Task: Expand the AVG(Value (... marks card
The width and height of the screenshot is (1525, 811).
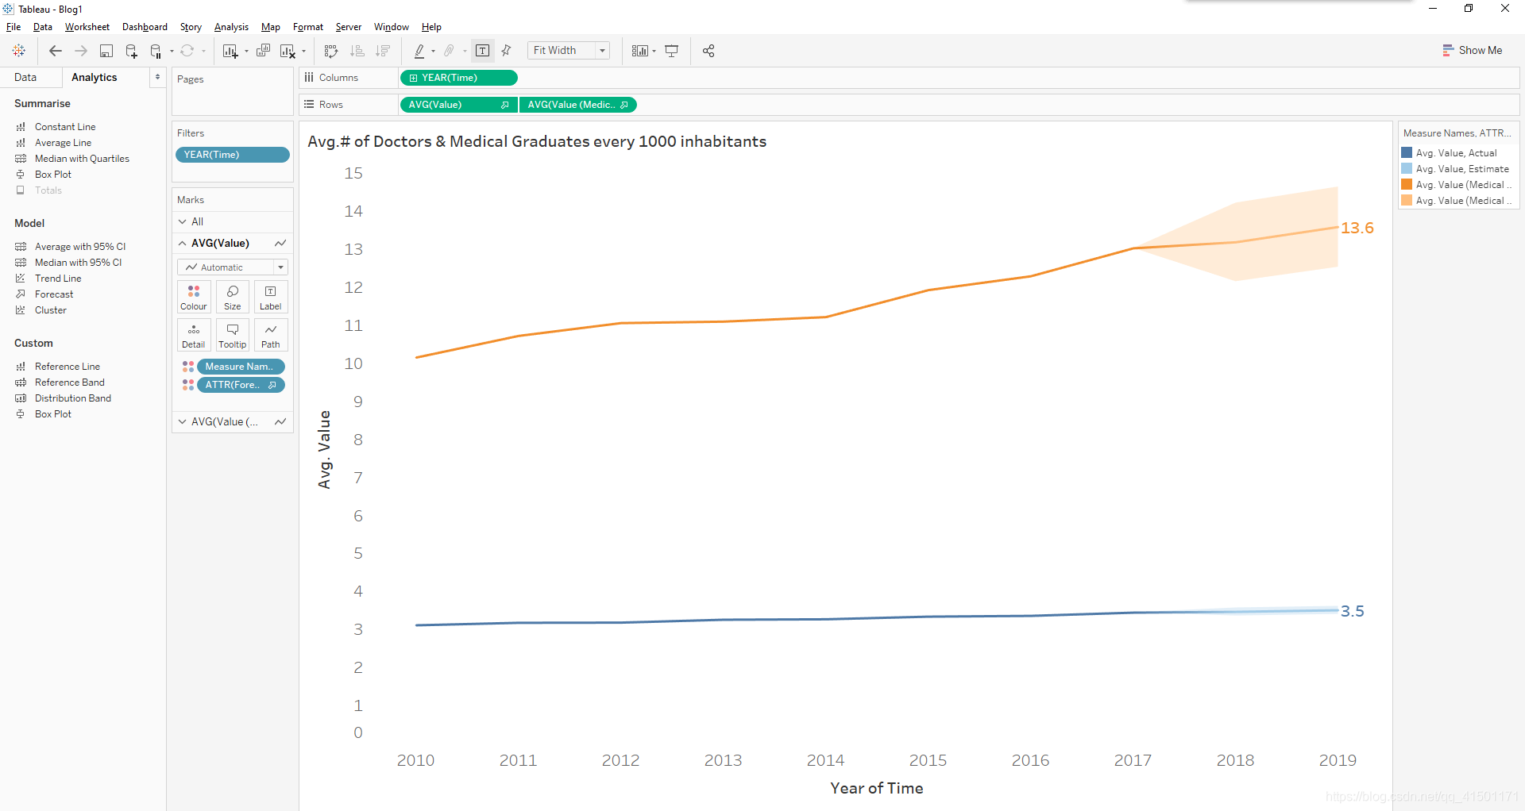Action: pyautogui.click(x=183, y=422)
